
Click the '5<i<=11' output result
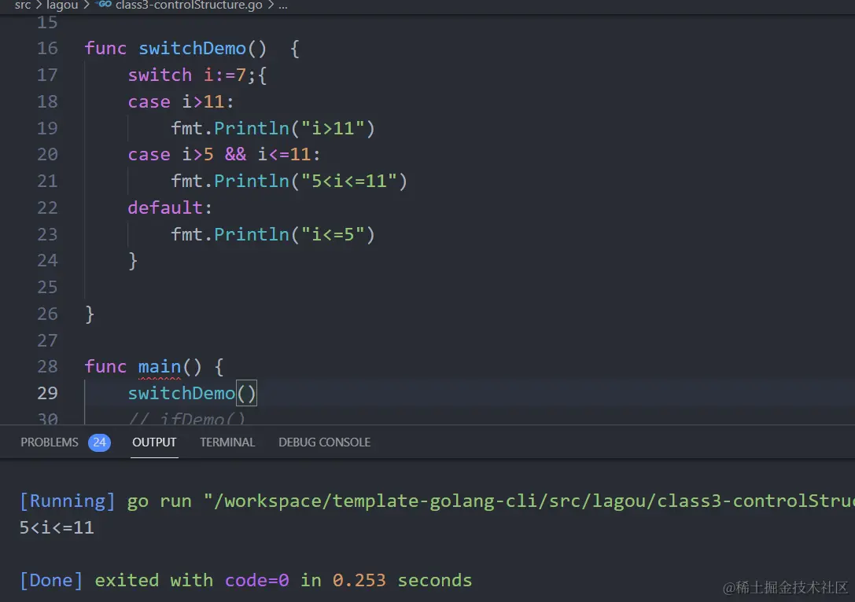pyautogui.click(x=57, y=527)
